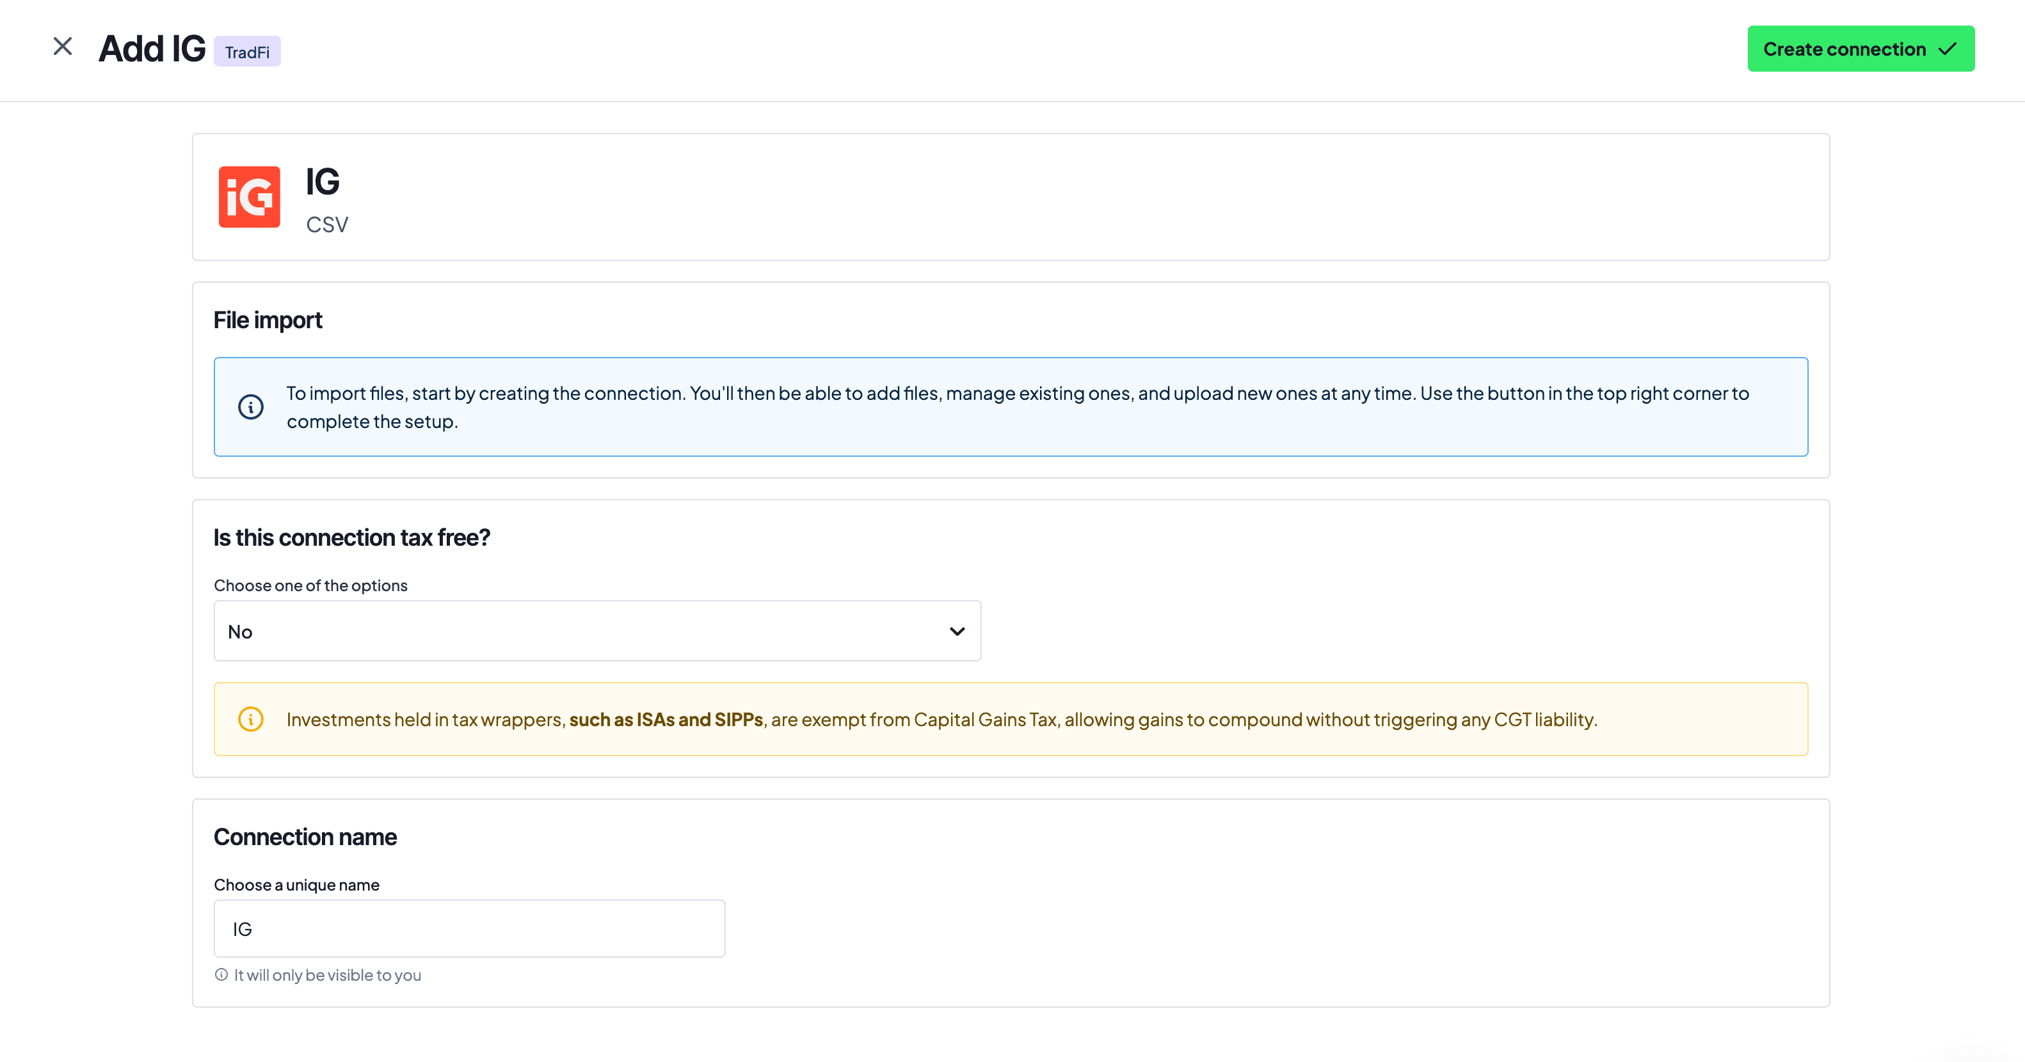Click the Create connection button
This screenshot has height=1062, width=2025.
[1861, 49]
